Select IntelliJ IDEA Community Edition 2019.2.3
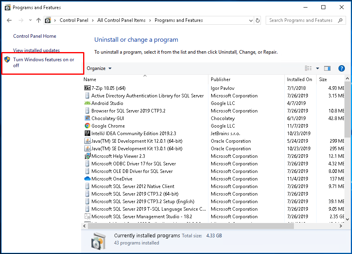The height and width of the screenshot is (254, 352). [x=134, y=134]
